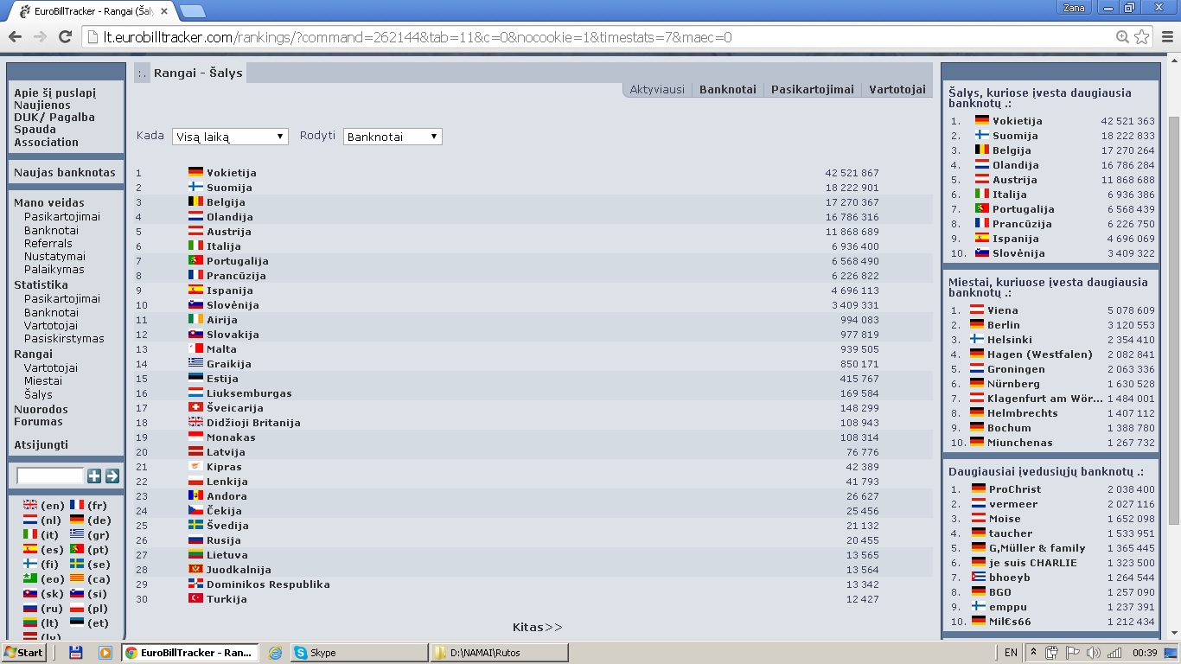Open the volume control in the system tray
1181x664 pixels.
click(1093, 653)
